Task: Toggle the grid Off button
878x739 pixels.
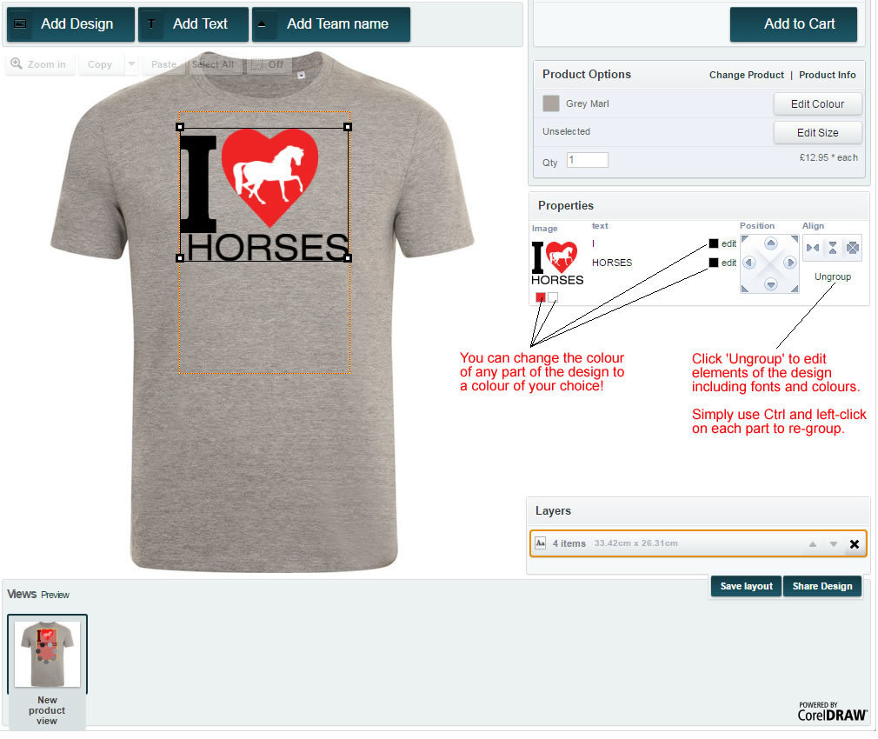Action: click(x=268, y=64)
